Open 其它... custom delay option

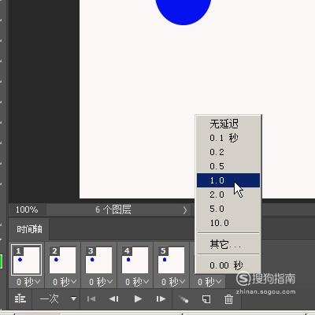point(228,244)
